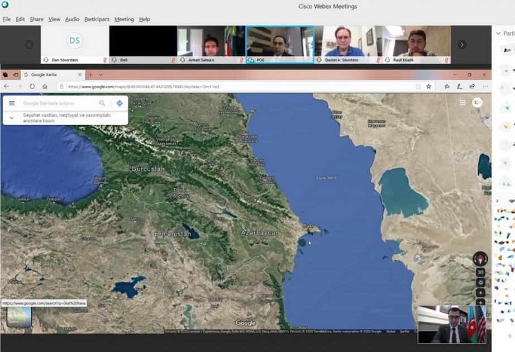Switch map layer via Xəritə thumbnail
The width and height of the screenshot is (515, 352).
(x=19, y=317)
